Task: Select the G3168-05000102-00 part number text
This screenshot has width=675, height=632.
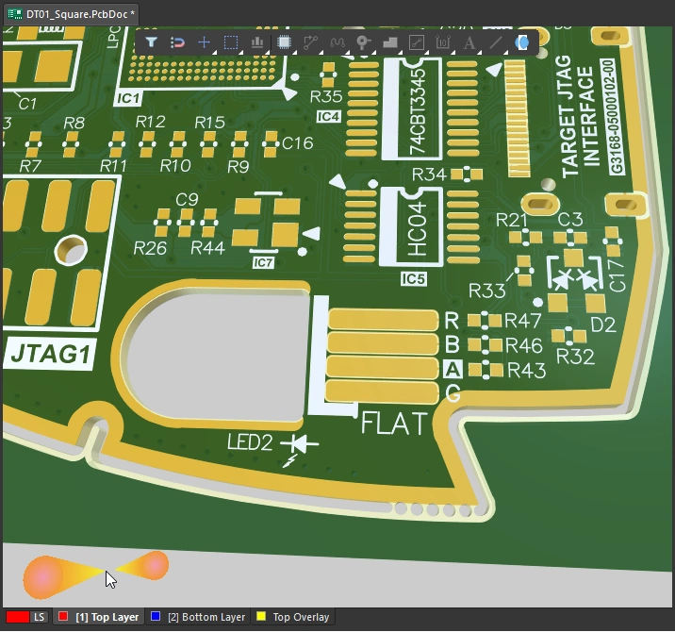Action: point(615,116)
